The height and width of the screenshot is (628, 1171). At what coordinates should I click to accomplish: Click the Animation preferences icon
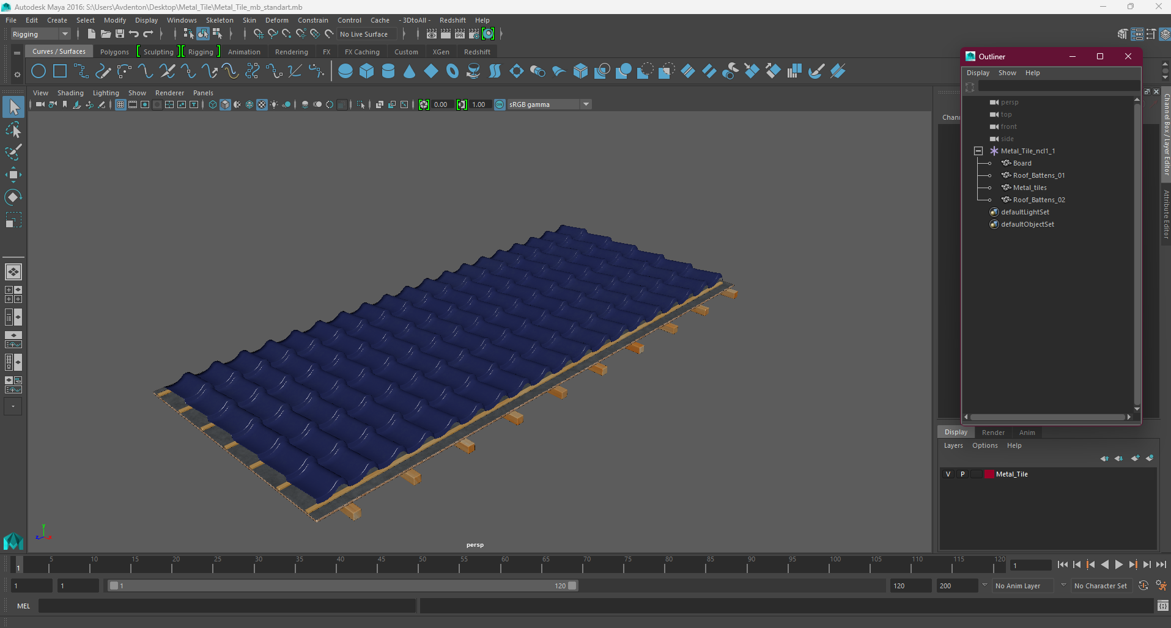[x=1161, y=586]
